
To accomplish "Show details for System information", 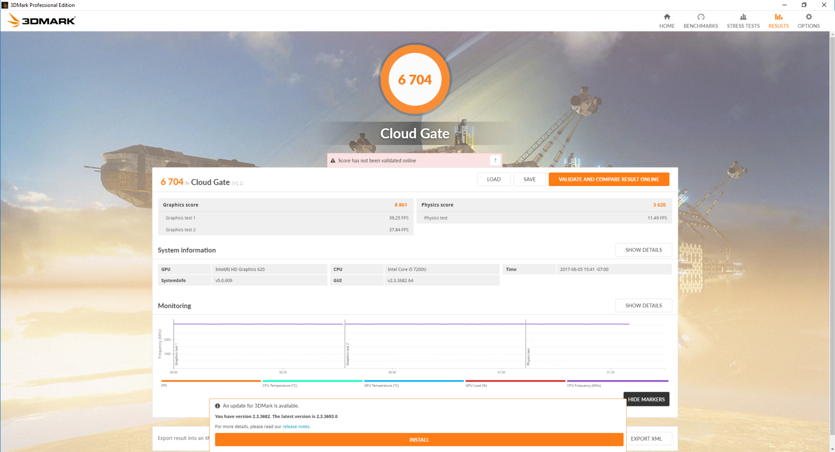I will click(644, 250).
